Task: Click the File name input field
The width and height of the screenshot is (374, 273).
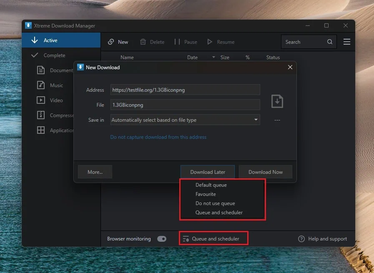Action: [x=185, y=105]
